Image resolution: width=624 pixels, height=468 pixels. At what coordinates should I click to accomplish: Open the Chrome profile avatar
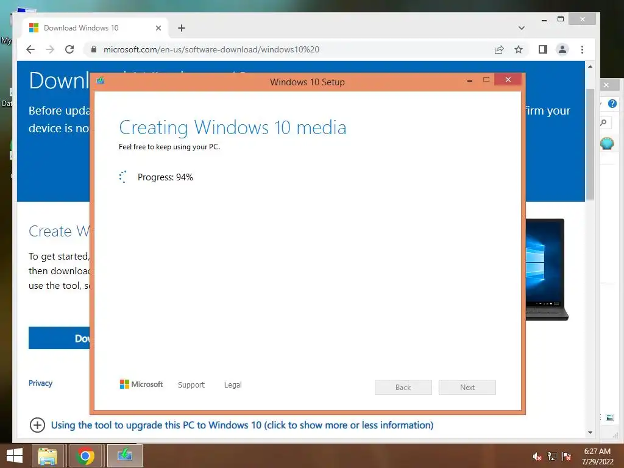562,49
